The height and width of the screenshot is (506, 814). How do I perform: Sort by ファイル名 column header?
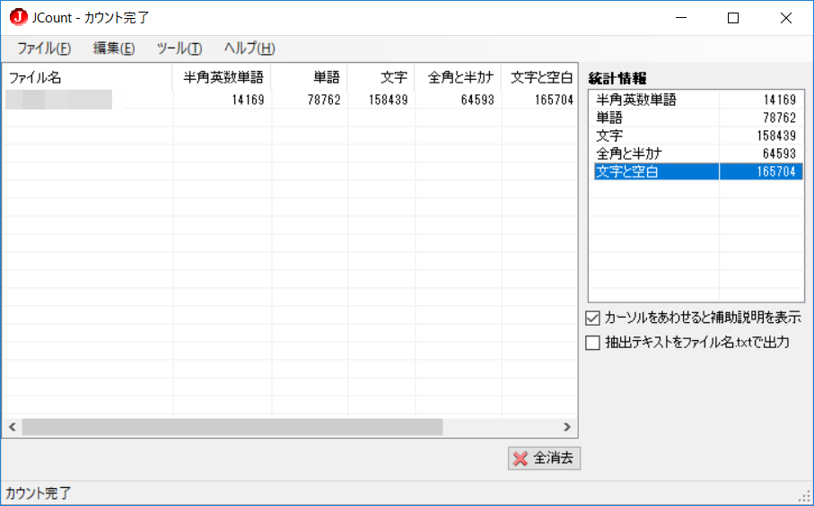click(87, 77)
